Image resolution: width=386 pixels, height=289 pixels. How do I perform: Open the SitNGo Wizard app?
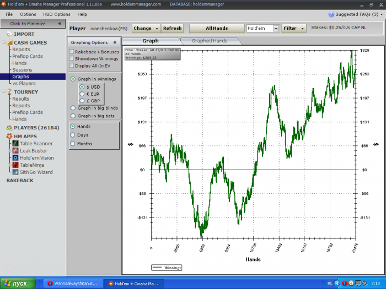click(x=36, y=172)
